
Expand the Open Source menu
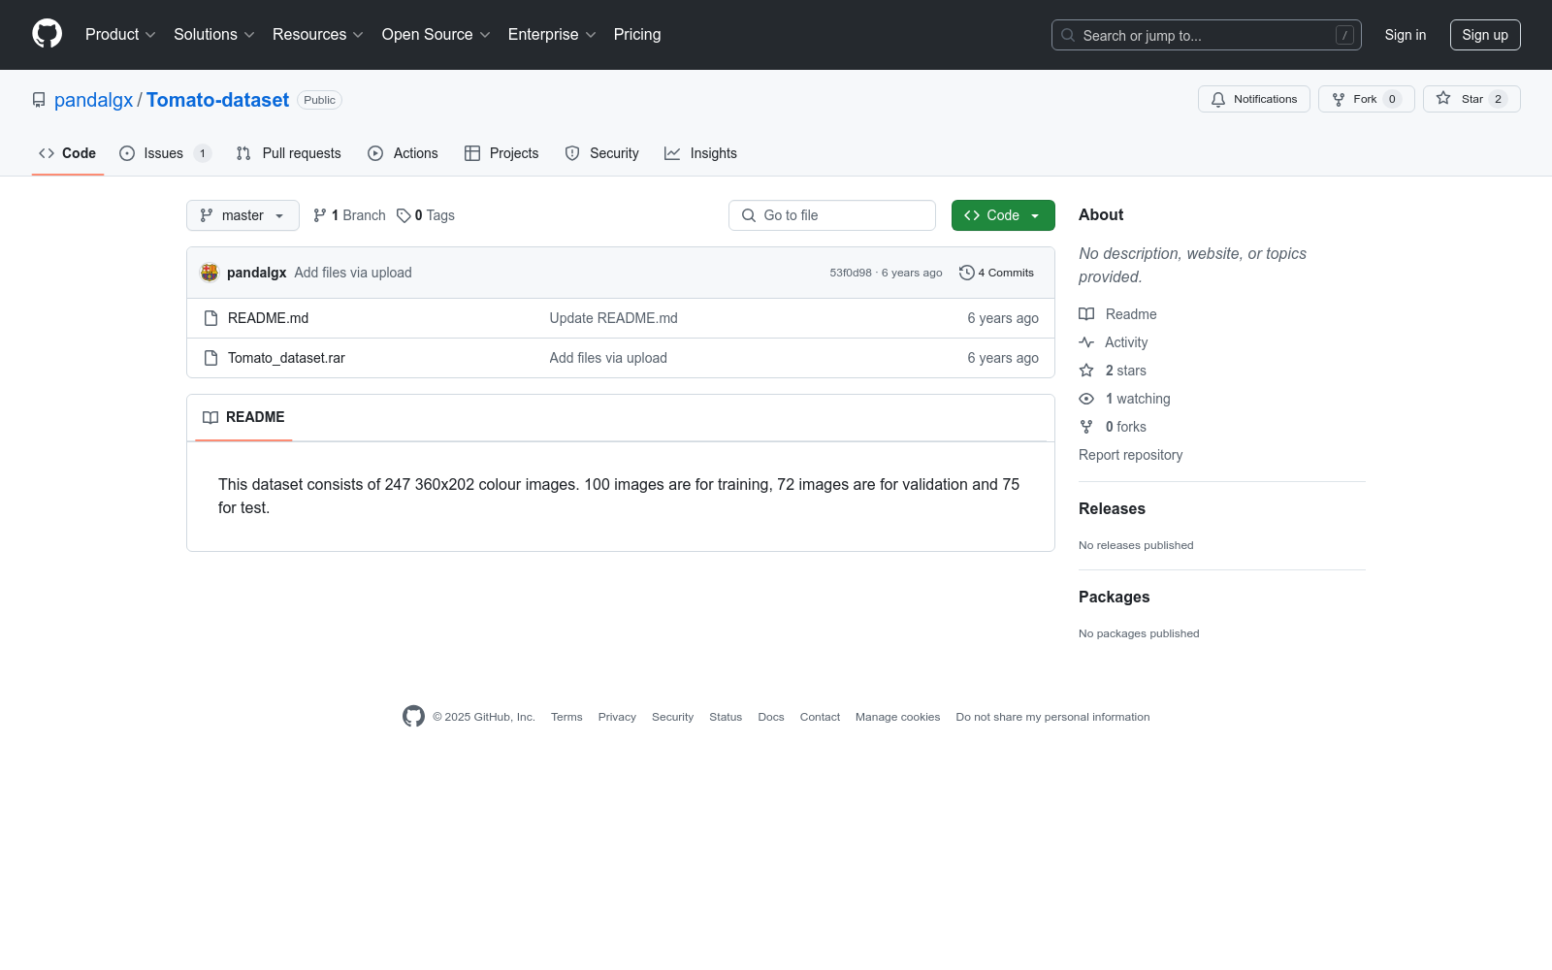436,35
